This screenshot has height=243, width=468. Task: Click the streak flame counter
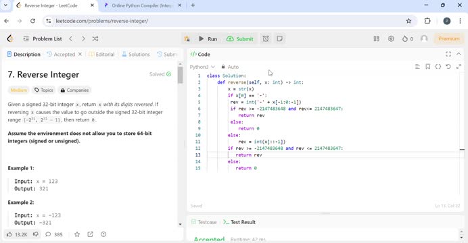point(408,38)
